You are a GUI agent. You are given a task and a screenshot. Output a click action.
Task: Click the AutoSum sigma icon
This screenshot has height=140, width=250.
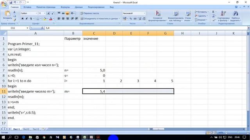coord(213,12)
